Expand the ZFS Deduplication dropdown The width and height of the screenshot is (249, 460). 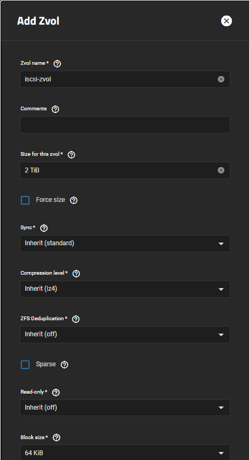pyautogui.click(x=125, y=335)
